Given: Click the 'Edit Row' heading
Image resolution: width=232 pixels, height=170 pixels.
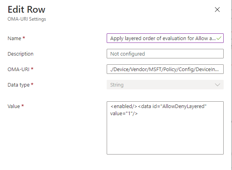Looking at the screenshot, I should pyautogui.click(x=26, y=10).
